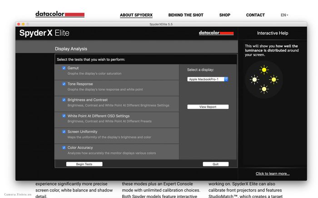The image size is (318, 198).
Task: Click the "Select a display:" label
Action: (x=201, y=70)
